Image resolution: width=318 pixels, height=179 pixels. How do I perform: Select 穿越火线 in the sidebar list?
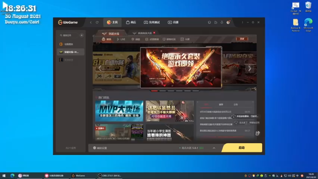pos(71,52)
